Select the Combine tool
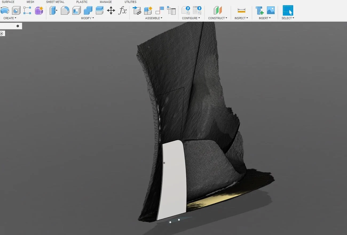The image size is (347, 235). 88,11
